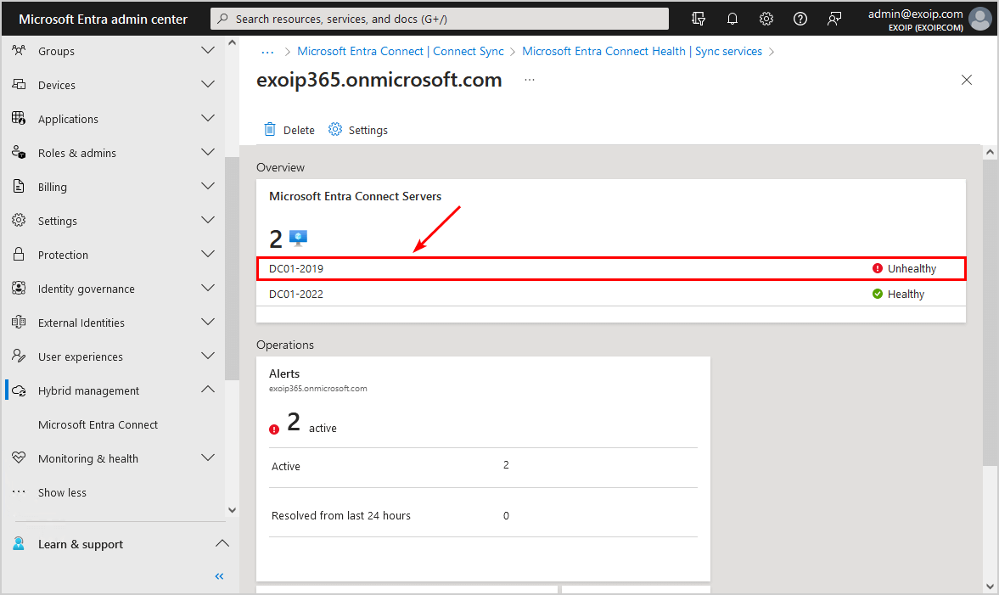
Task: Click the Billing document icon
Action: click(x=19, y=186)
